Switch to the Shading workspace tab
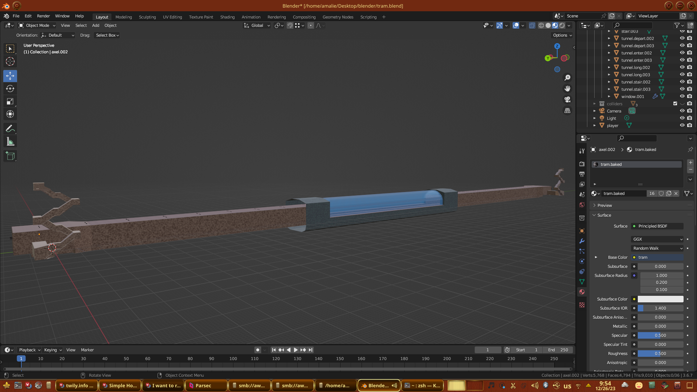Screen dimensions: 697x392 pyautogui.click(x=227, y=17)
